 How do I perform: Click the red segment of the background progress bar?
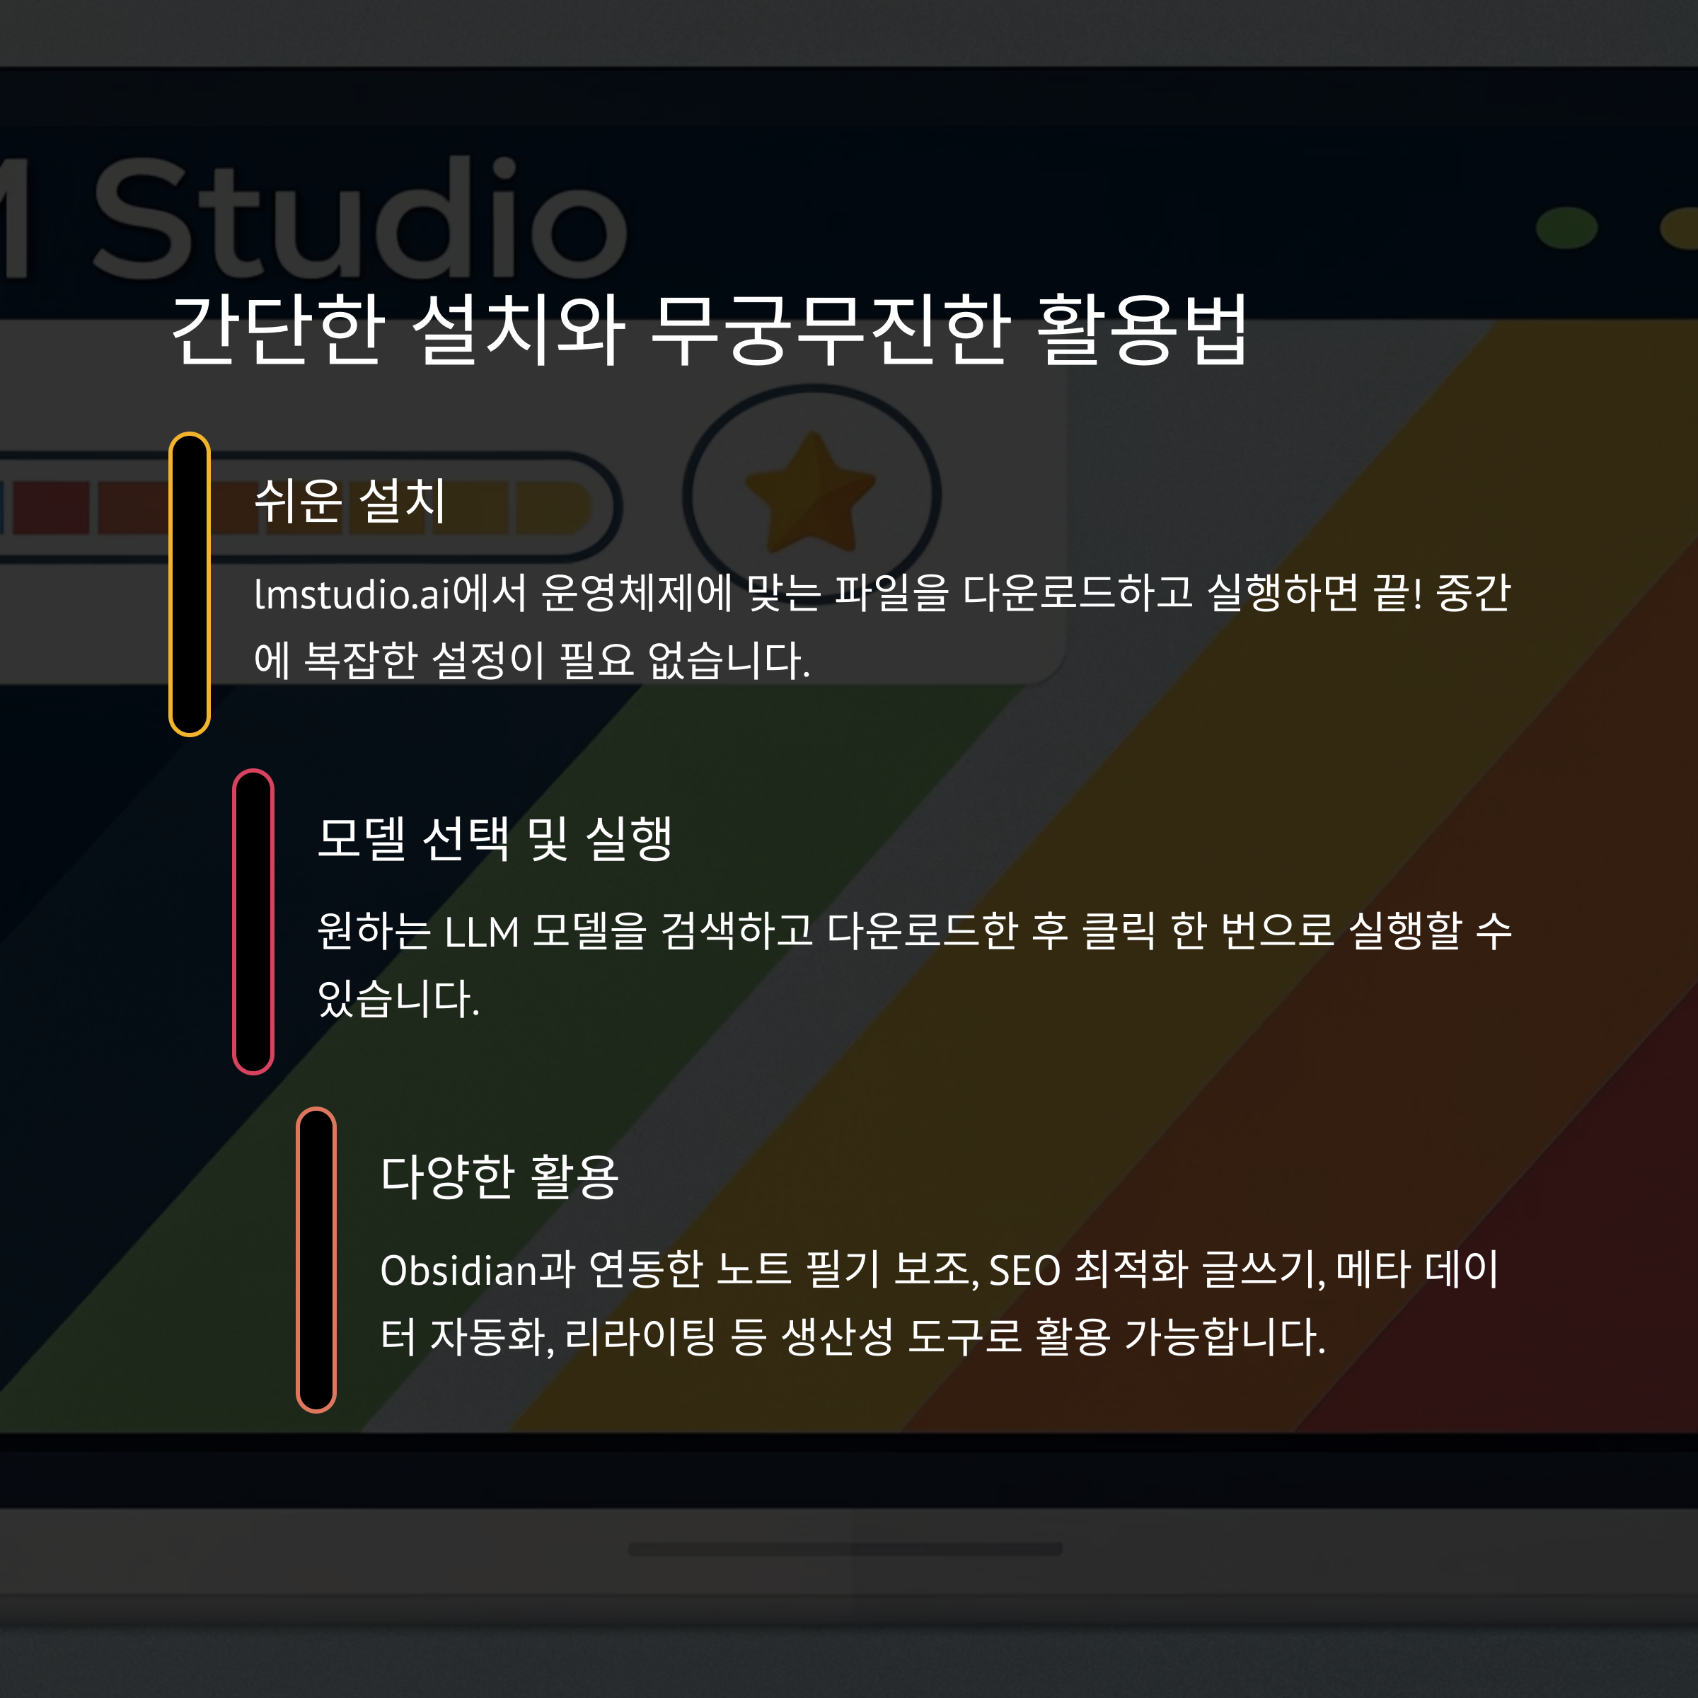[51, 507]
